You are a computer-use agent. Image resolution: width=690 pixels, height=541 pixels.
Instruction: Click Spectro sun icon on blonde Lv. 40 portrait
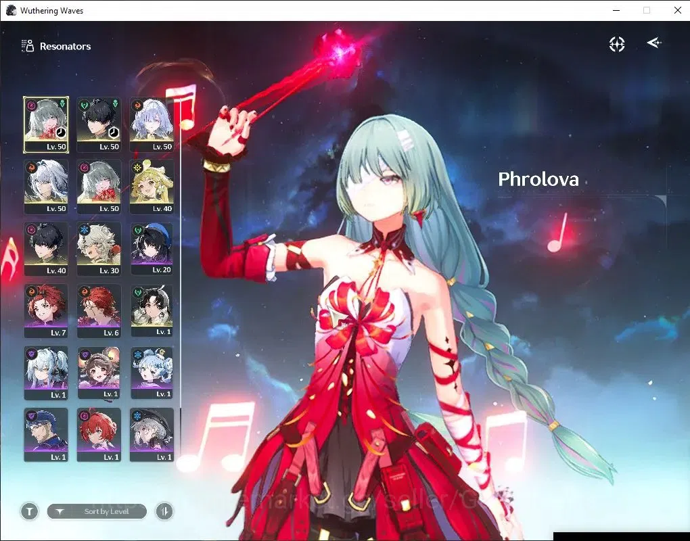click(x=137, y=168)
